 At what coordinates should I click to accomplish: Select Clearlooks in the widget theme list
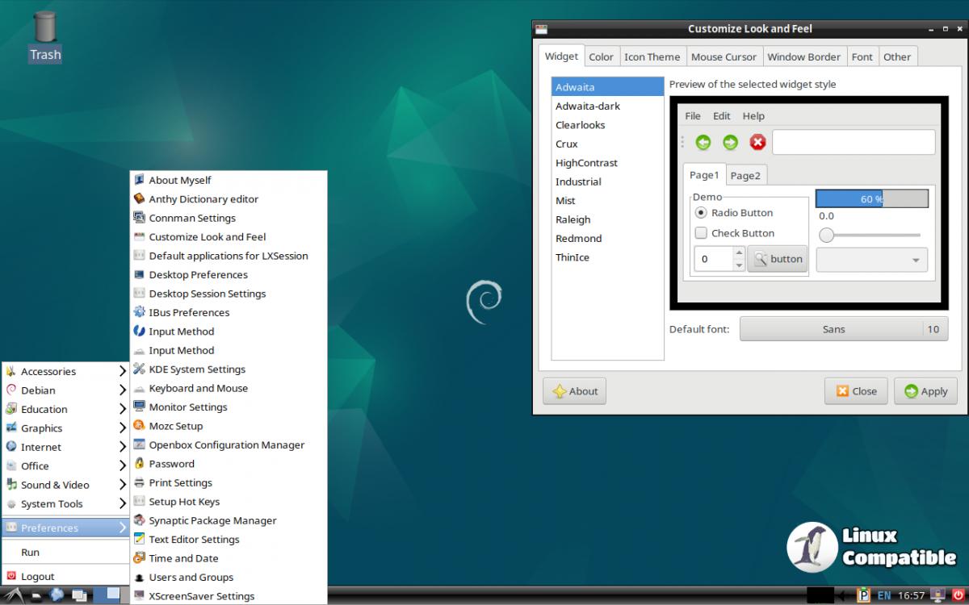click(580, 125)
